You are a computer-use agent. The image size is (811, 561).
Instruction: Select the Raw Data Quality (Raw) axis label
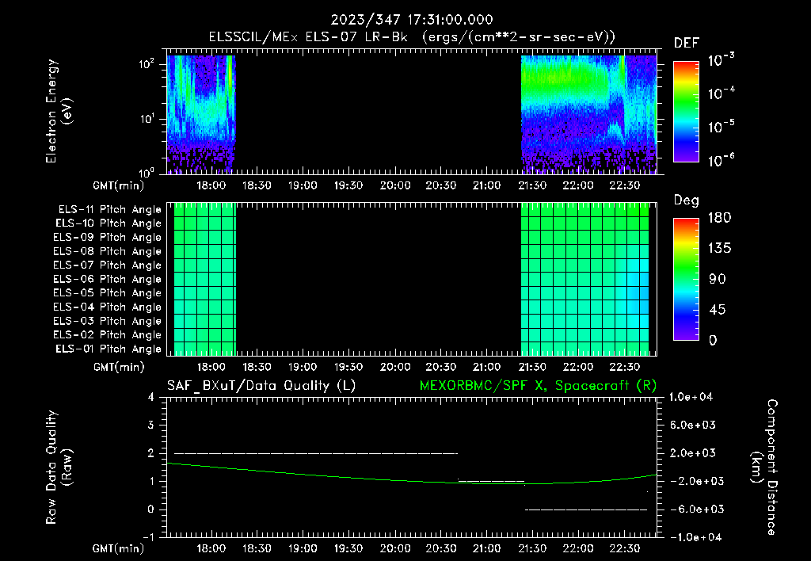(x=59, y=467)
